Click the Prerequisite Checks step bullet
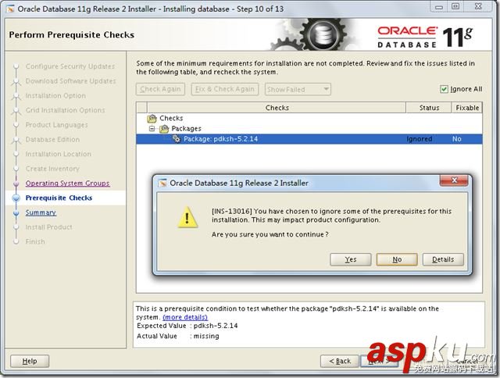 point(16,198)
